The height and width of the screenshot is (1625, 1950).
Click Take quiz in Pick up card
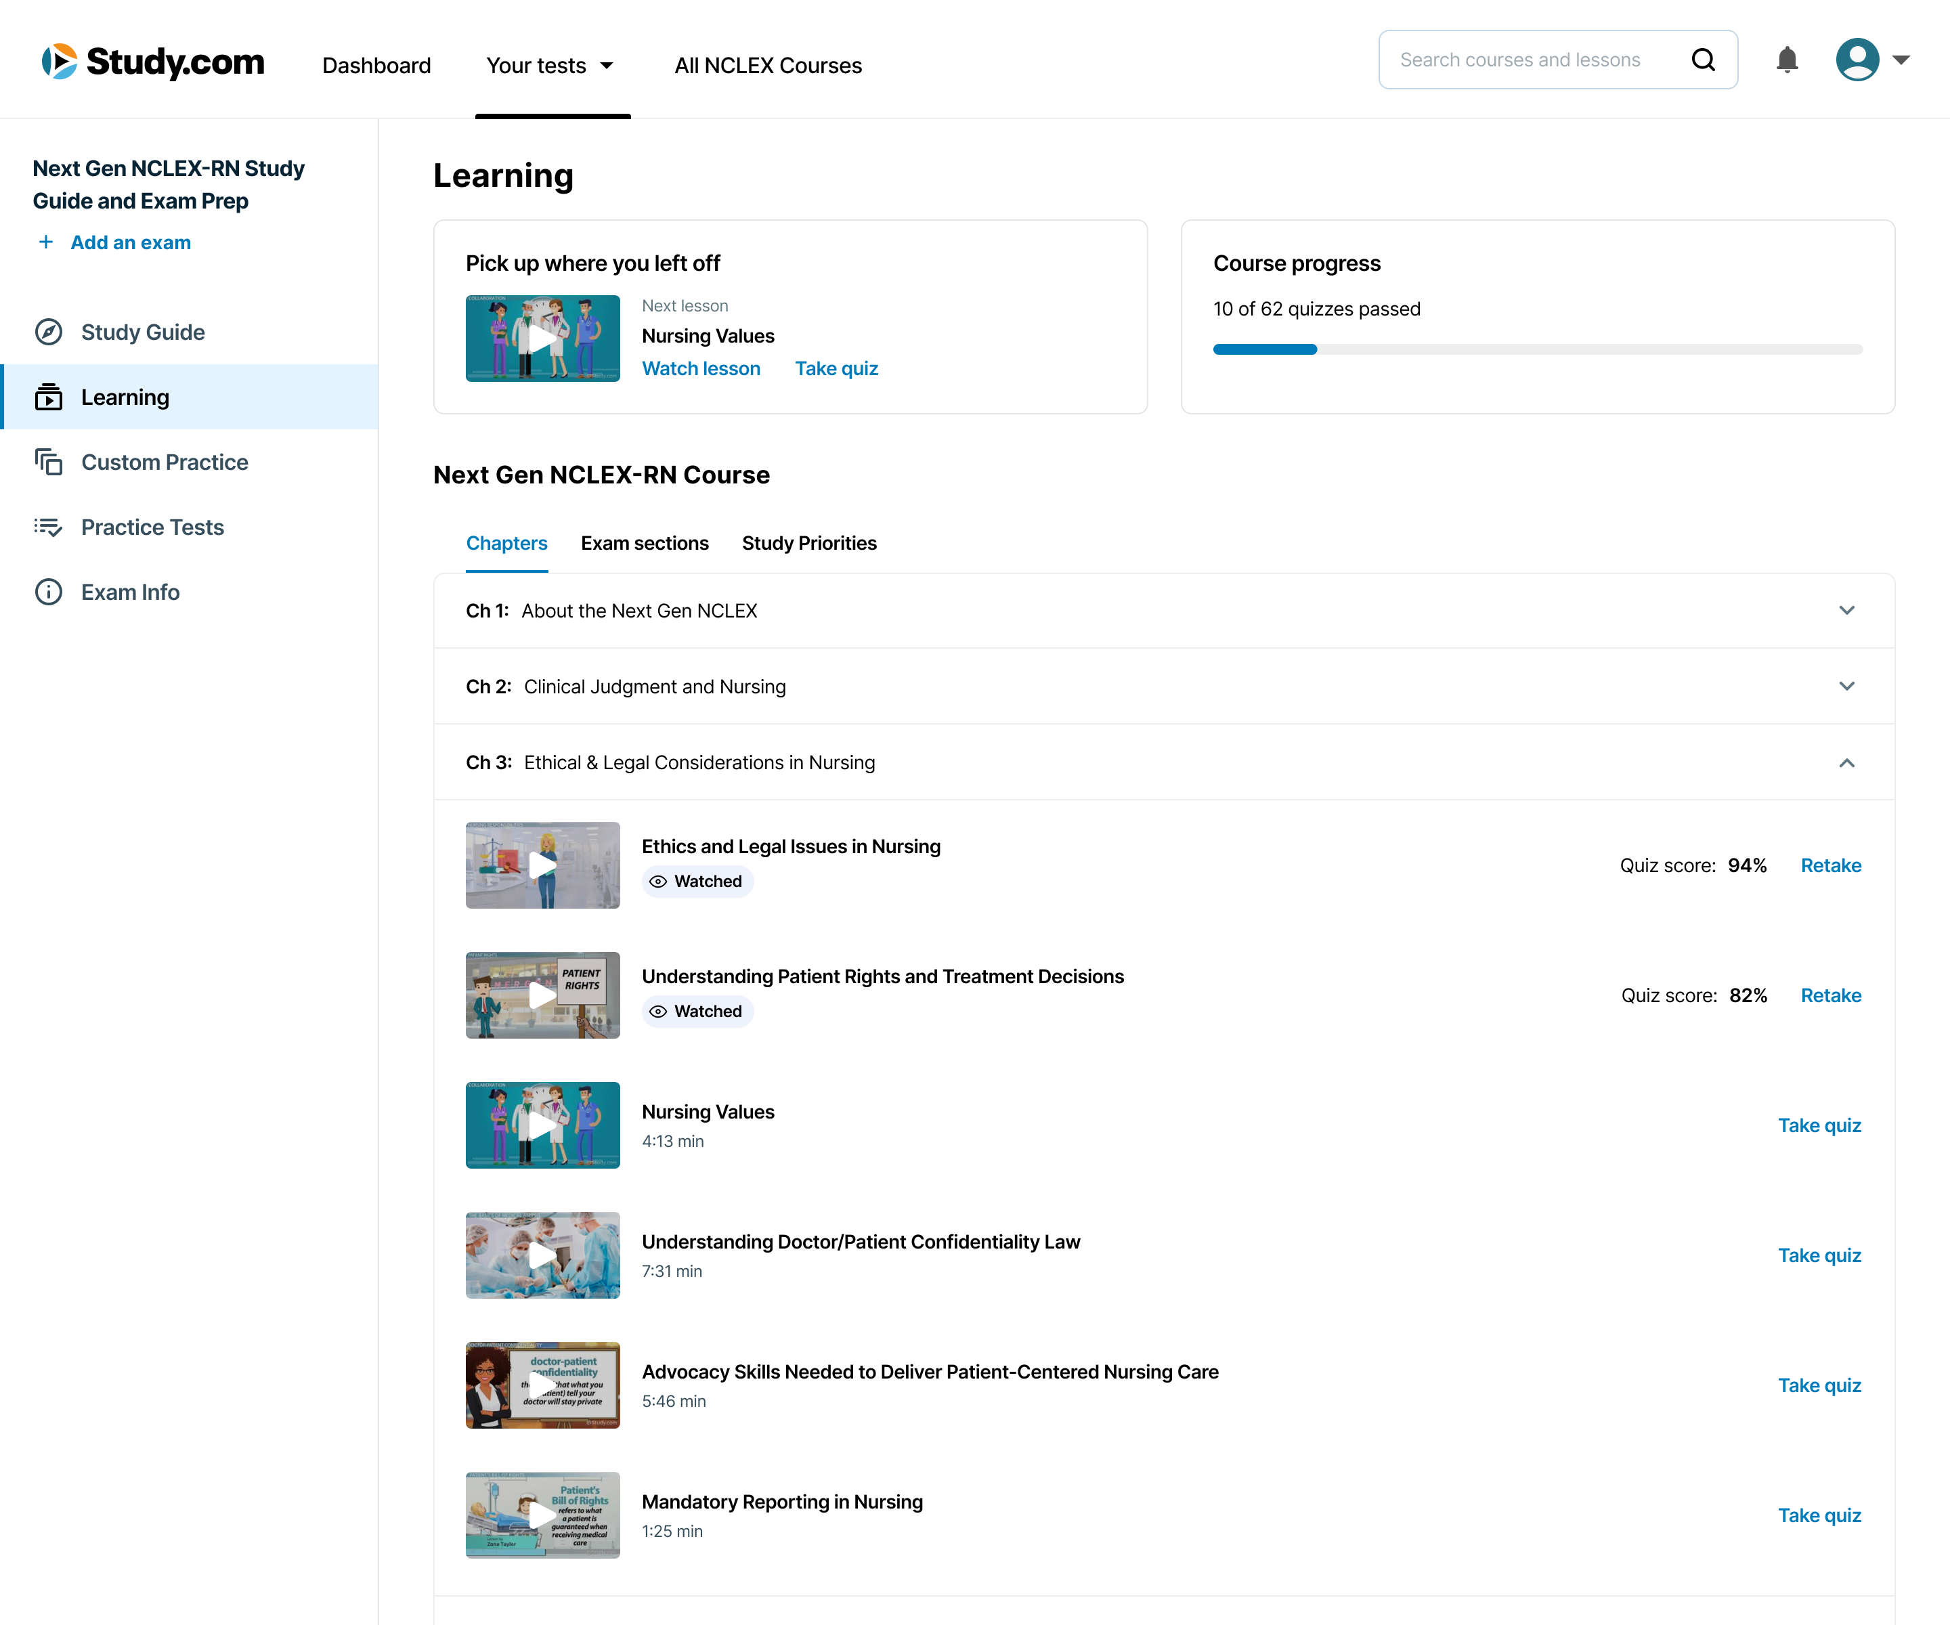(837, 368)
